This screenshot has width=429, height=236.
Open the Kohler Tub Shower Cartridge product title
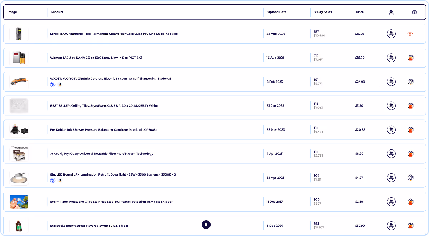103,130
